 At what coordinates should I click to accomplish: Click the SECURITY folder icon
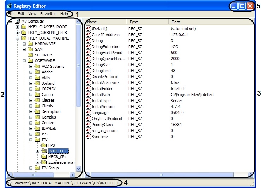point(30,55)
